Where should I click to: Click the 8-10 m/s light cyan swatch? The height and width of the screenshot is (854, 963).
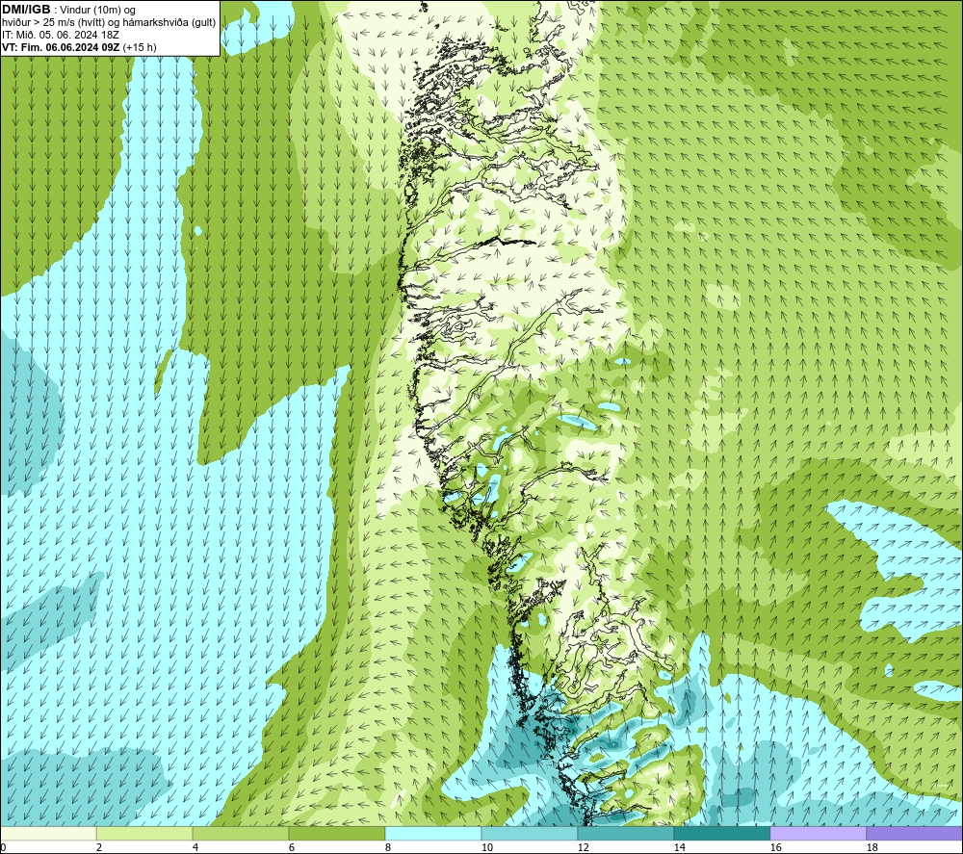pyautogui.click(x=433, y=833)
